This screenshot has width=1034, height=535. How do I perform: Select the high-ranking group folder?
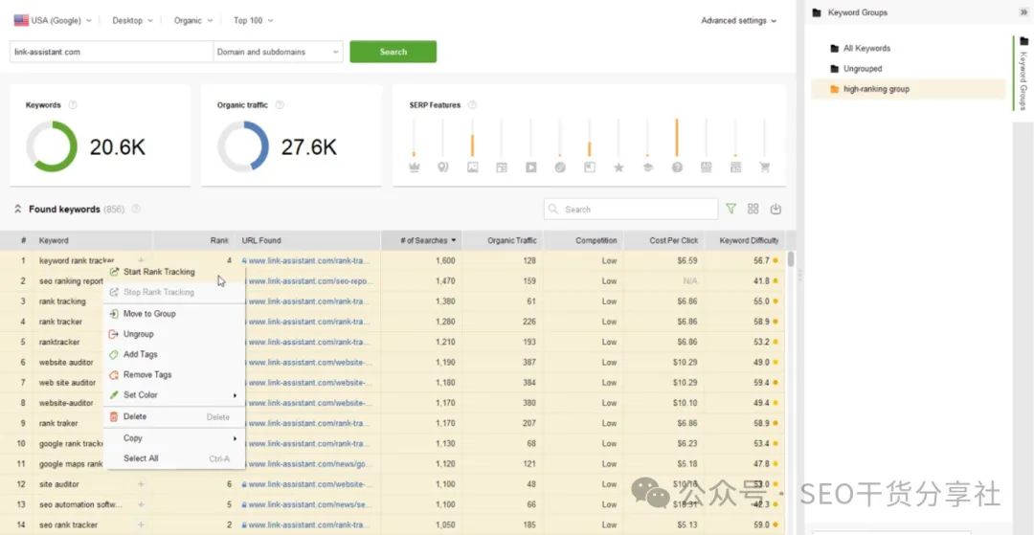(908, 89)
